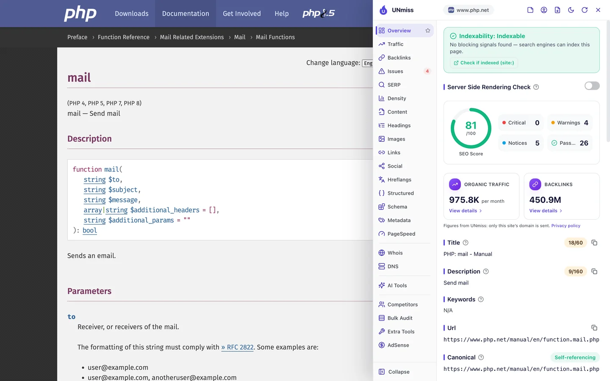The height and width of the screenshot is (381, 610).
Task: Click the page/document icon in the UNmiss header
Action: point(530,10)
